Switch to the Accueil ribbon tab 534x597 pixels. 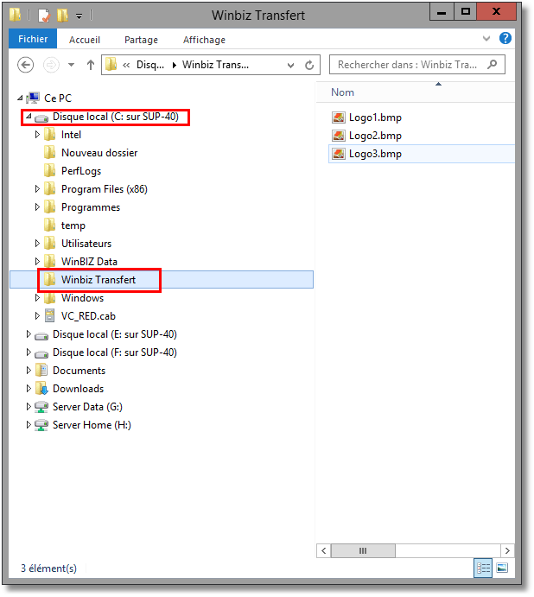point(85,40)
